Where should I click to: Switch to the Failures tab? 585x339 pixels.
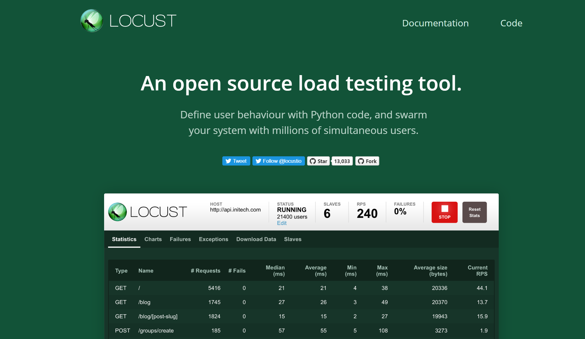click(x=180, y=239)
